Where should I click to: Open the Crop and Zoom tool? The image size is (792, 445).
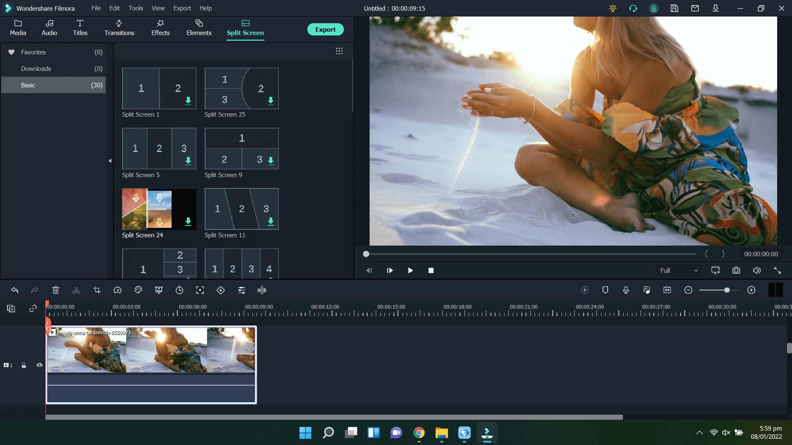click(97, 290)
